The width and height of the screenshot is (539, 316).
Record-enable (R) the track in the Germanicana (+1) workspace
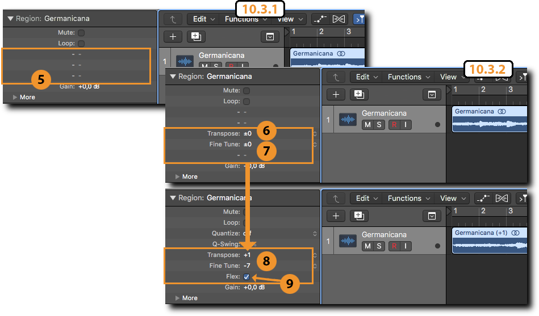coord(394,246)
